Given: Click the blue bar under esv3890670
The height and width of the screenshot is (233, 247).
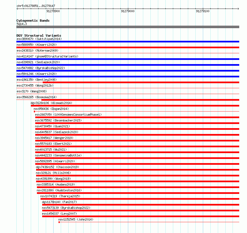Looking at the screenshot, I should click(128, 42).
